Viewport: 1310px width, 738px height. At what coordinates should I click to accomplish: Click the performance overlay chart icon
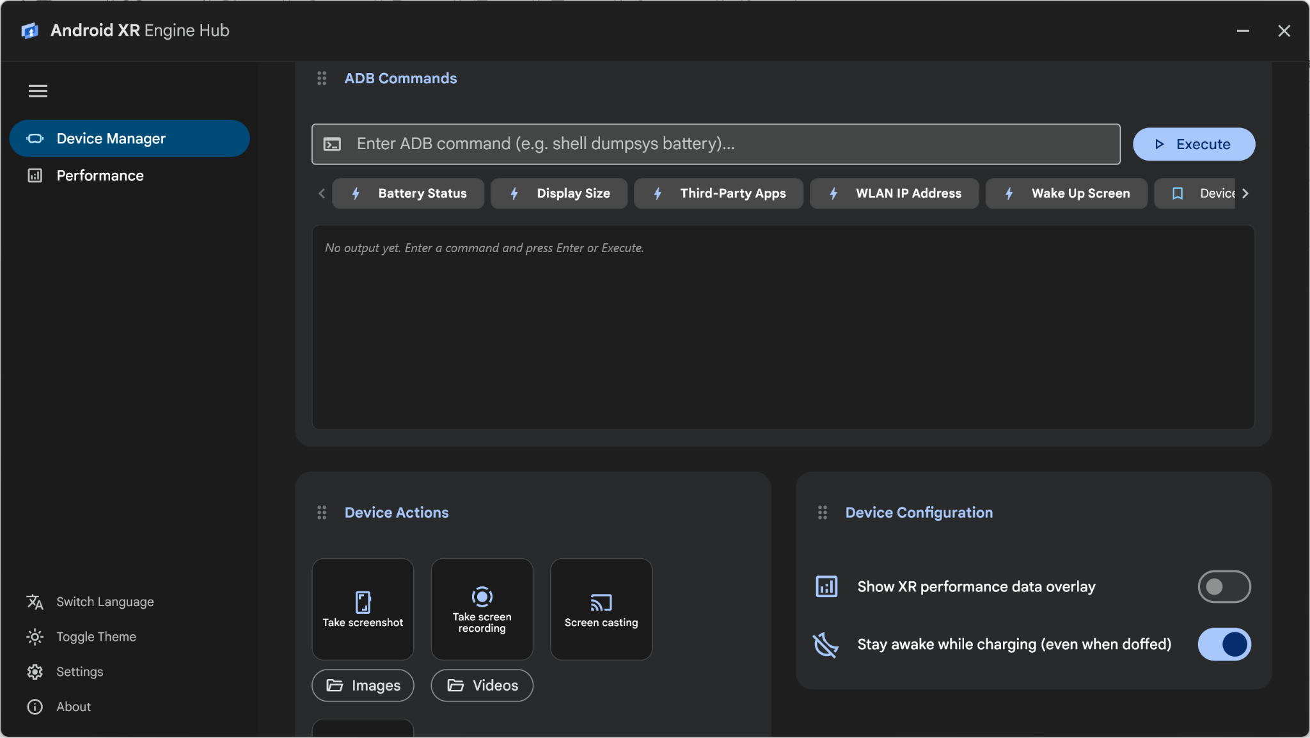[826, 586]
